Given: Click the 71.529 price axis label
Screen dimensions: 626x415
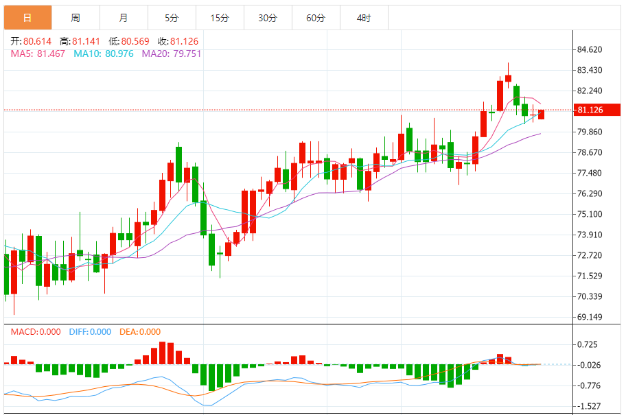Looking at the screenshot, I should coord(590,276).
